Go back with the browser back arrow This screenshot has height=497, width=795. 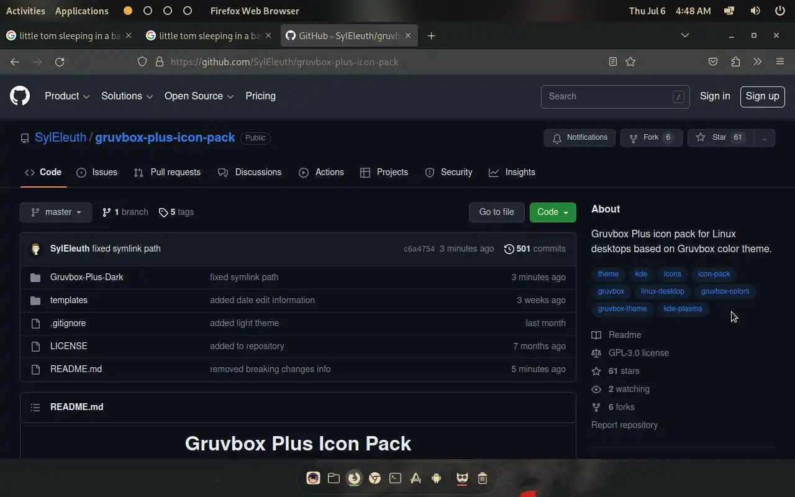(x=15, y=62)
